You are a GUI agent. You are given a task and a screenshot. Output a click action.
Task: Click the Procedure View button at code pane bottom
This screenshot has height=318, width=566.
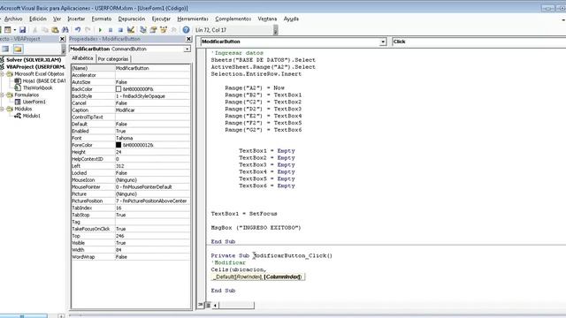click(x=201, y=305)
